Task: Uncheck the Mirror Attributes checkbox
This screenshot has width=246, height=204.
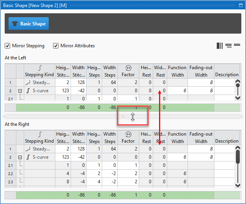Action: tap(56, 46)
